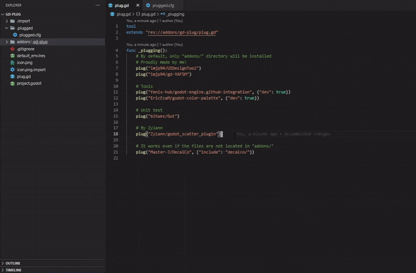
Task: Expand the .import folder chevron
Action: tap(7, 21)
